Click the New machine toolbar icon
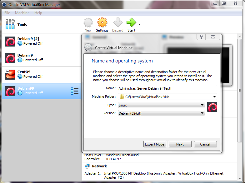The width and height of the screenshot is (245, 183). 88,22
